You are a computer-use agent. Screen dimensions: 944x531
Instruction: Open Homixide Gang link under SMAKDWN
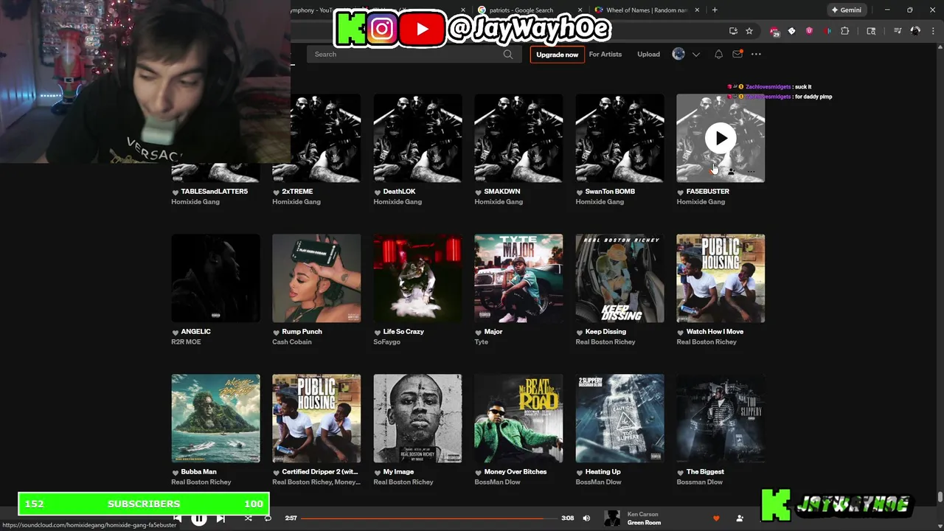tap(499, 201)
